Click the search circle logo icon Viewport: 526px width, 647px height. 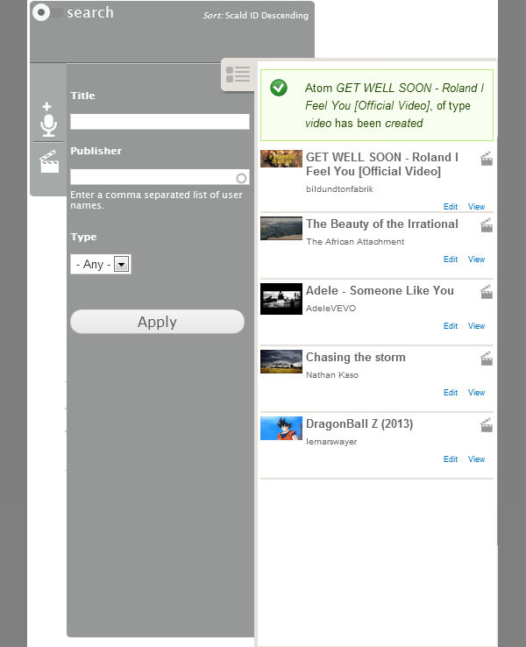[40, 12]
